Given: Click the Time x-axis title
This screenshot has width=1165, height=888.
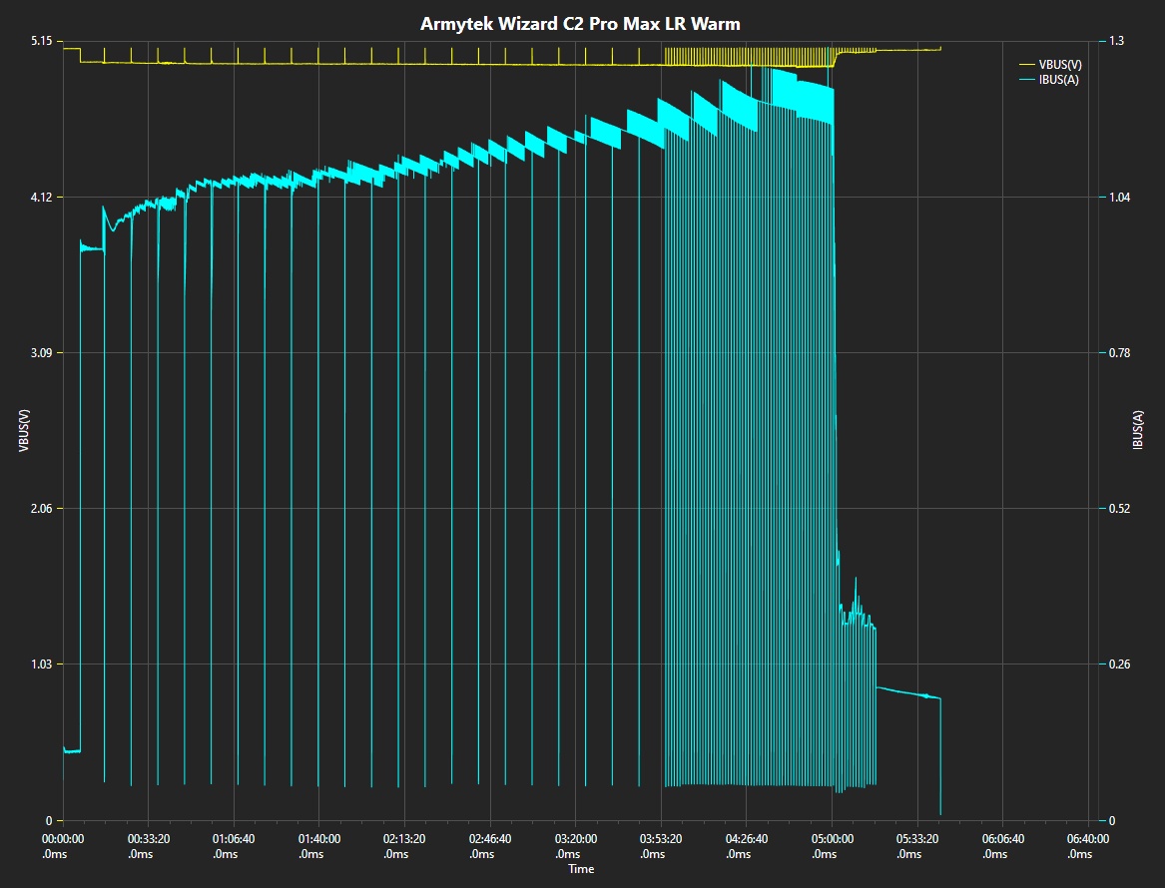Looking at the screenshot, I should tap(581, 869).
